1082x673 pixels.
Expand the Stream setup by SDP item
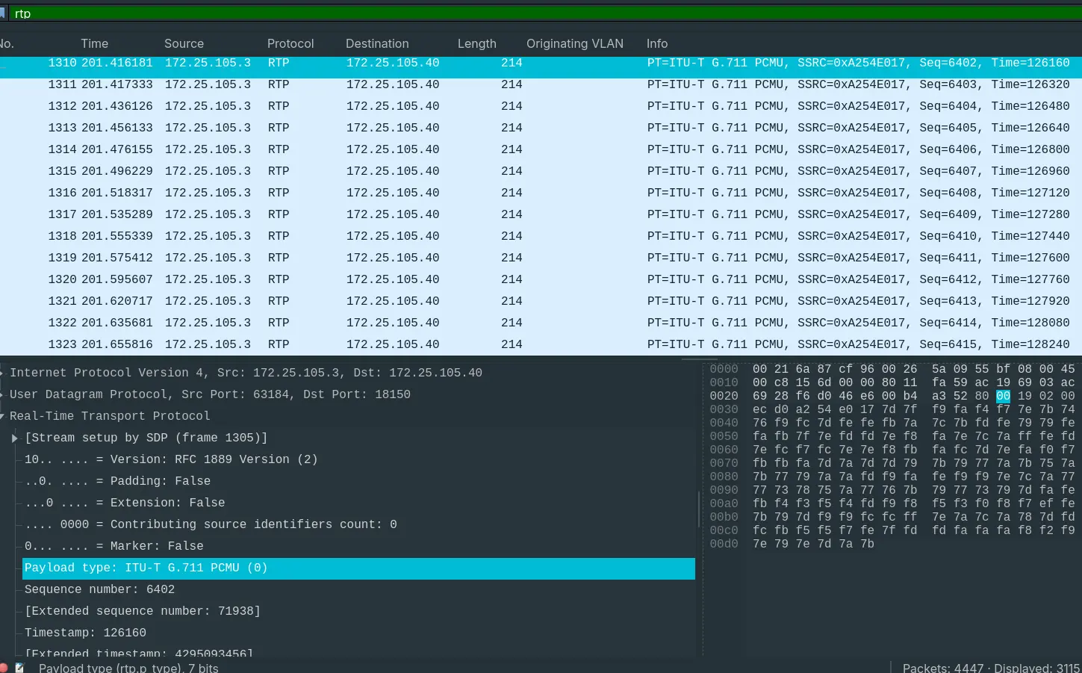click(x=15, y=438)
